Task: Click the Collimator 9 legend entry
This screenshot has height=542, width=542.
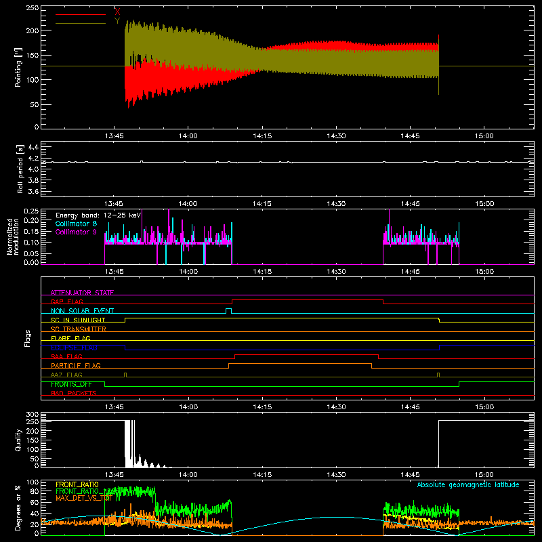Action: [76, 232]
